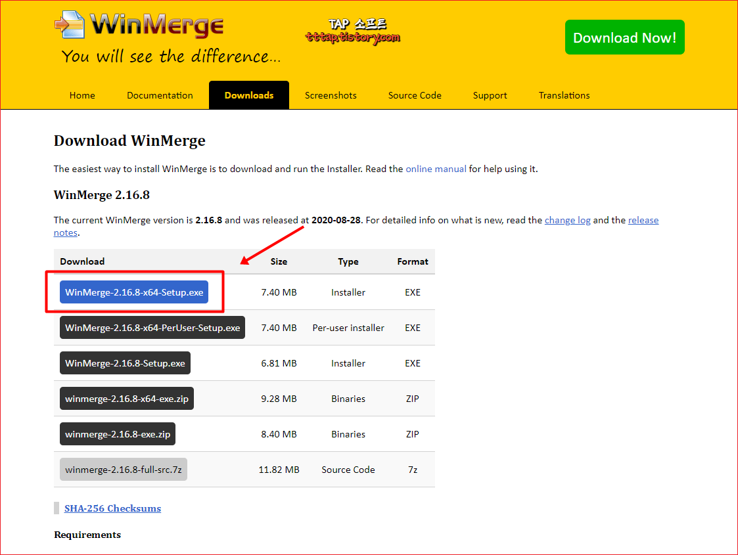
Task: Open the change log link
Action: (x=567, y=220)
